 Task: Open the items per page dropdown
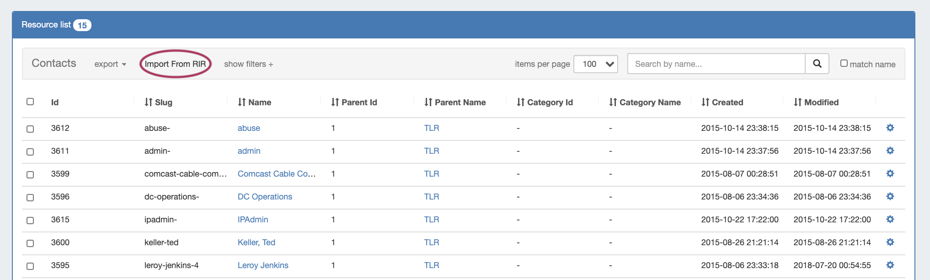[x=596, y=64]
